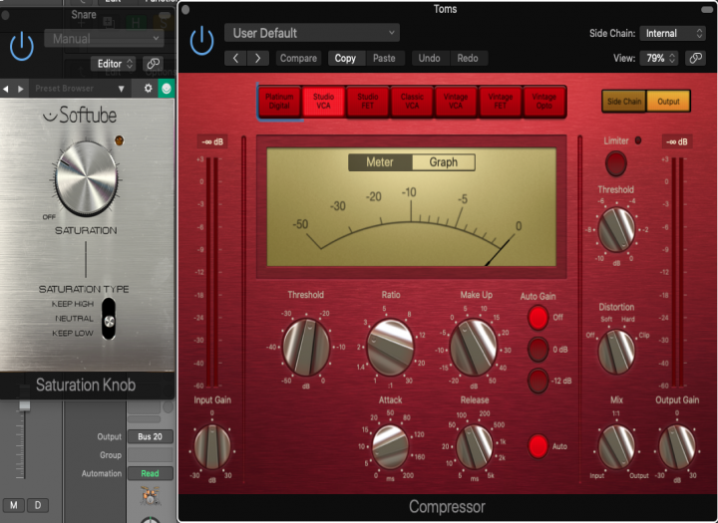Go to previous Softube preset with left arrow
Viewport: 718px width, 523px height.
pos(6,89)
